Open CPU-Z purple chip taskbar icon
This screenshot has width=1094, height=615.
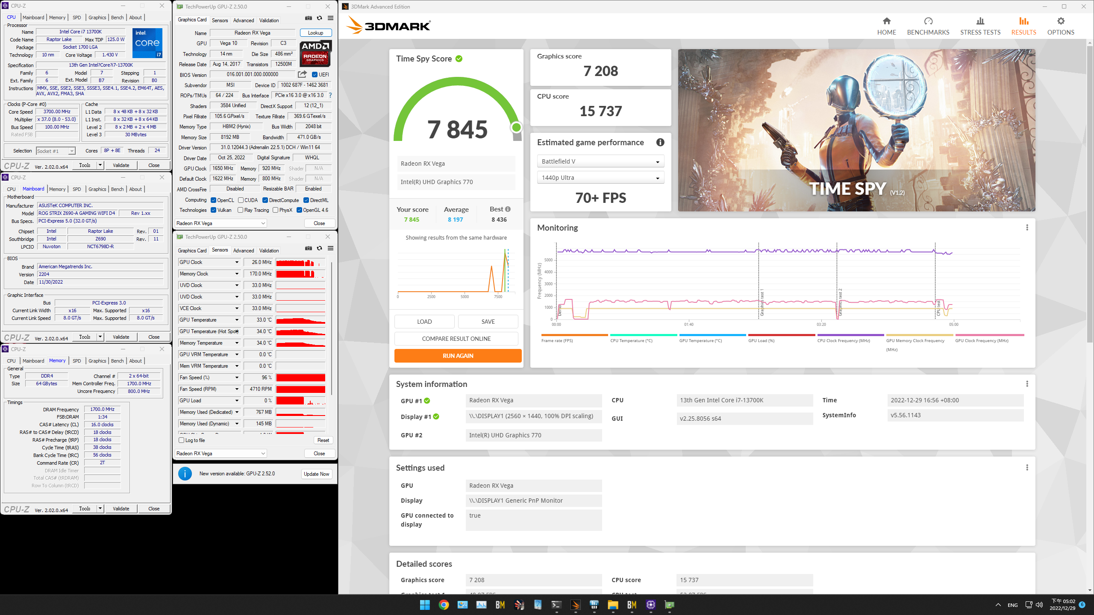650,605
